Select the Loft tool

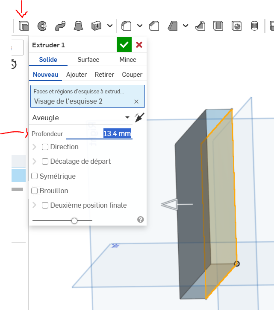click(78, 26)
